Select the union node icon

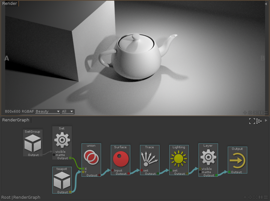click(x=91, y=157)
